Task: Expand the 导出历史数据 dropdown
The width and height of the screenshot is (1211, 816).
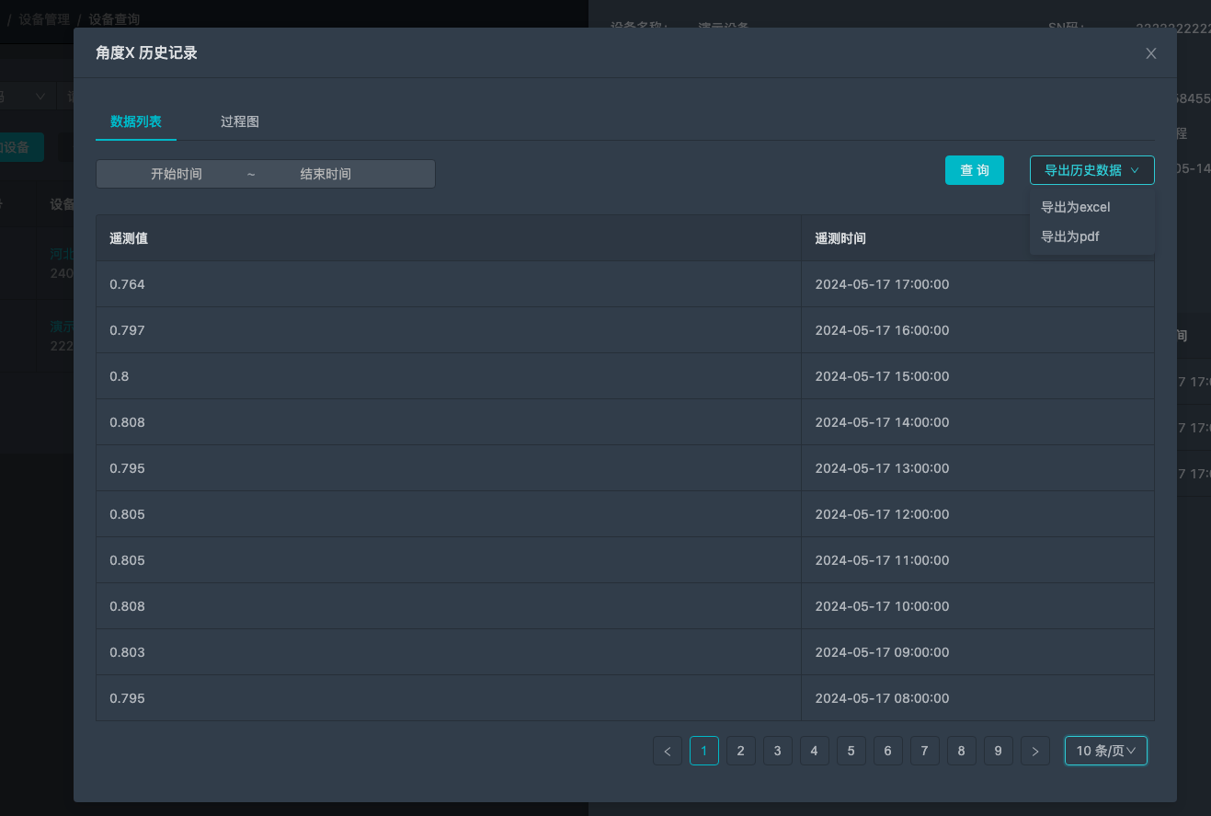Action: 1091,170
